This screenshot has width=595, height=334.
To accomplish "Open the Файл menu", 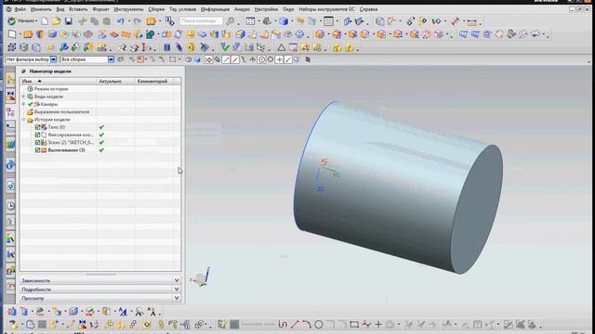I will click(x=20, y=9).
